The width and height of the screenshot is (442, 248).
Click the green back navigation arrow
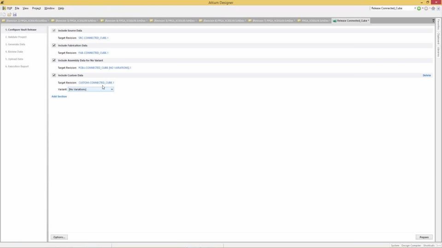coord(419,8)
